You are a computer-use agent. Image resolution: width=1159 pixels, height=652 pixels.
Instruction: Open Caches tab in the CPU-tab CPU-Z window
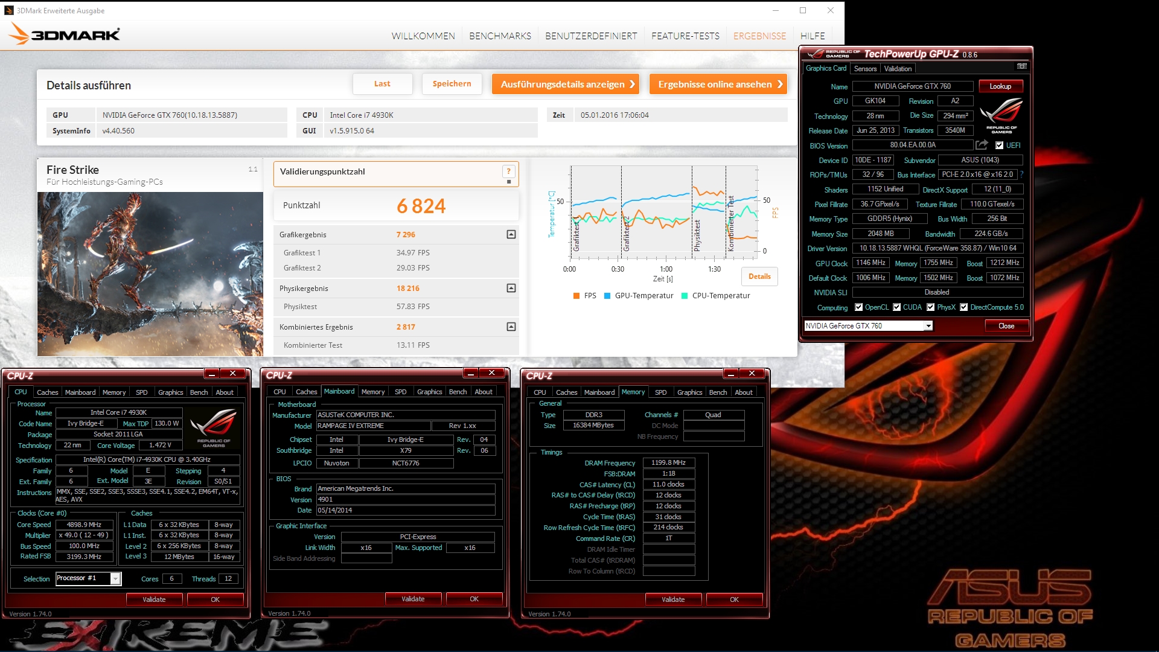47,392
